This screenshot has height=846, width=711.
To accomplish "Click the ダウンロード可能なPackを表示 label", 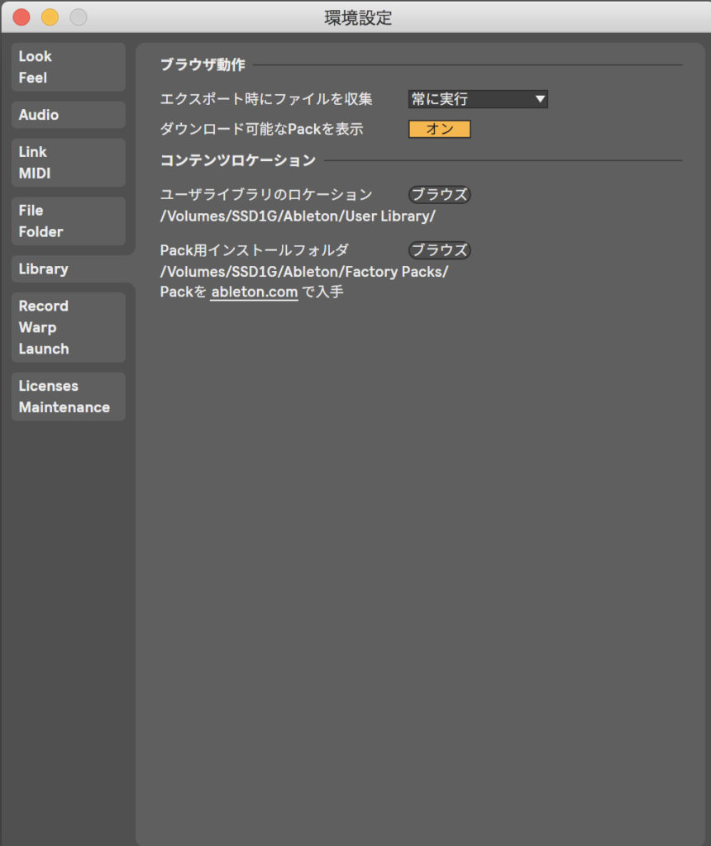I will coord(261,129).
